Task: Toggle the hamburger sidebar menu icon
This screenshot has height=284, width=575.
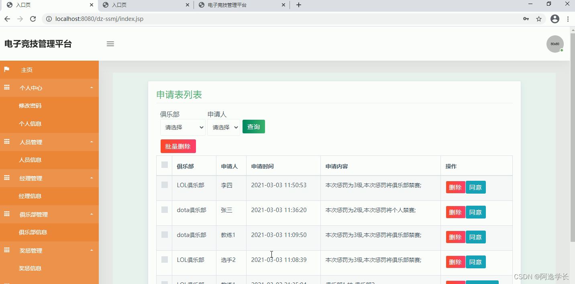Action: tap(110, 44)
